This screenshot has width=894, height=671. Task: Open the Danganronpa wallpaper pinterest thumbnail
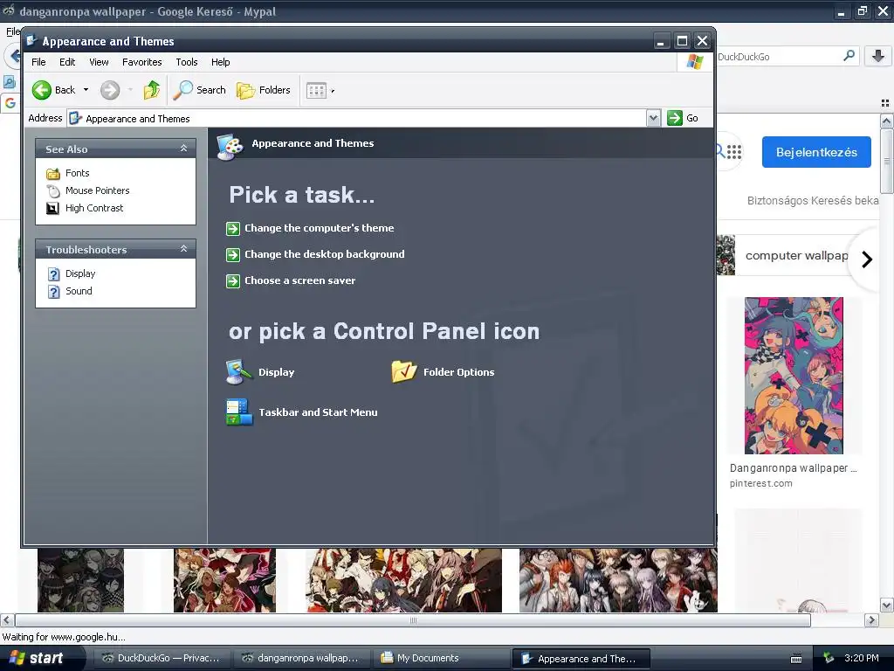pos(793,376)
